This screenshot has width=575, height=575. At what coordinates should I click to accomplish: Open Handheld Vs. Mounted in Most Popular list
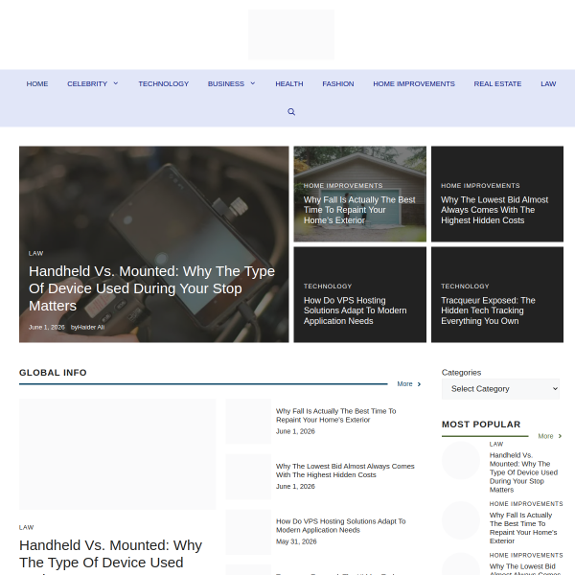click(x=523, y=472)
